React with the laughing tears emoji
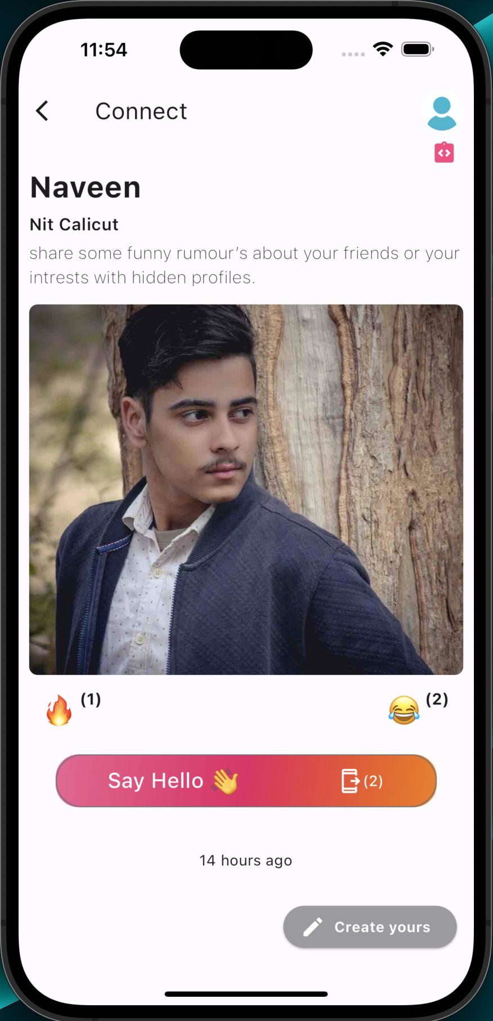This screenshot has height=1021, width=493. pyautogui.click(x=404, y=709)
